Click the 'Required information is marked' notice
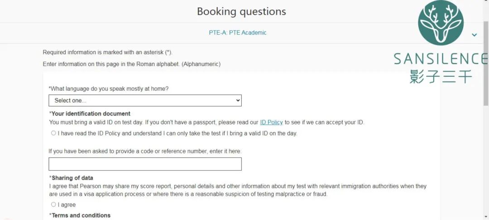489x220 pixels. click(x=107, y=52)
